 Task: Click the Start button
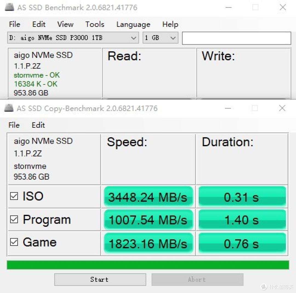[x=100, y=279]
